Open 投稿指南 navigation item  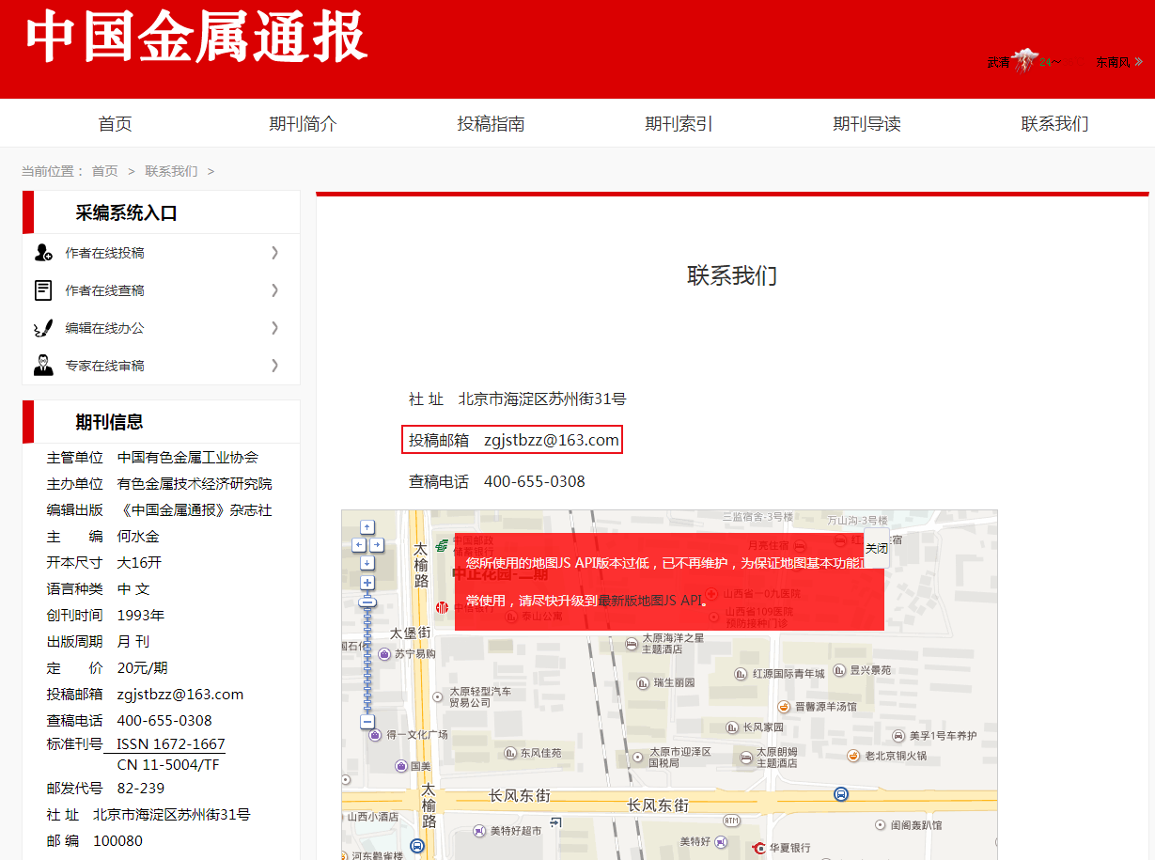(491, 123)
